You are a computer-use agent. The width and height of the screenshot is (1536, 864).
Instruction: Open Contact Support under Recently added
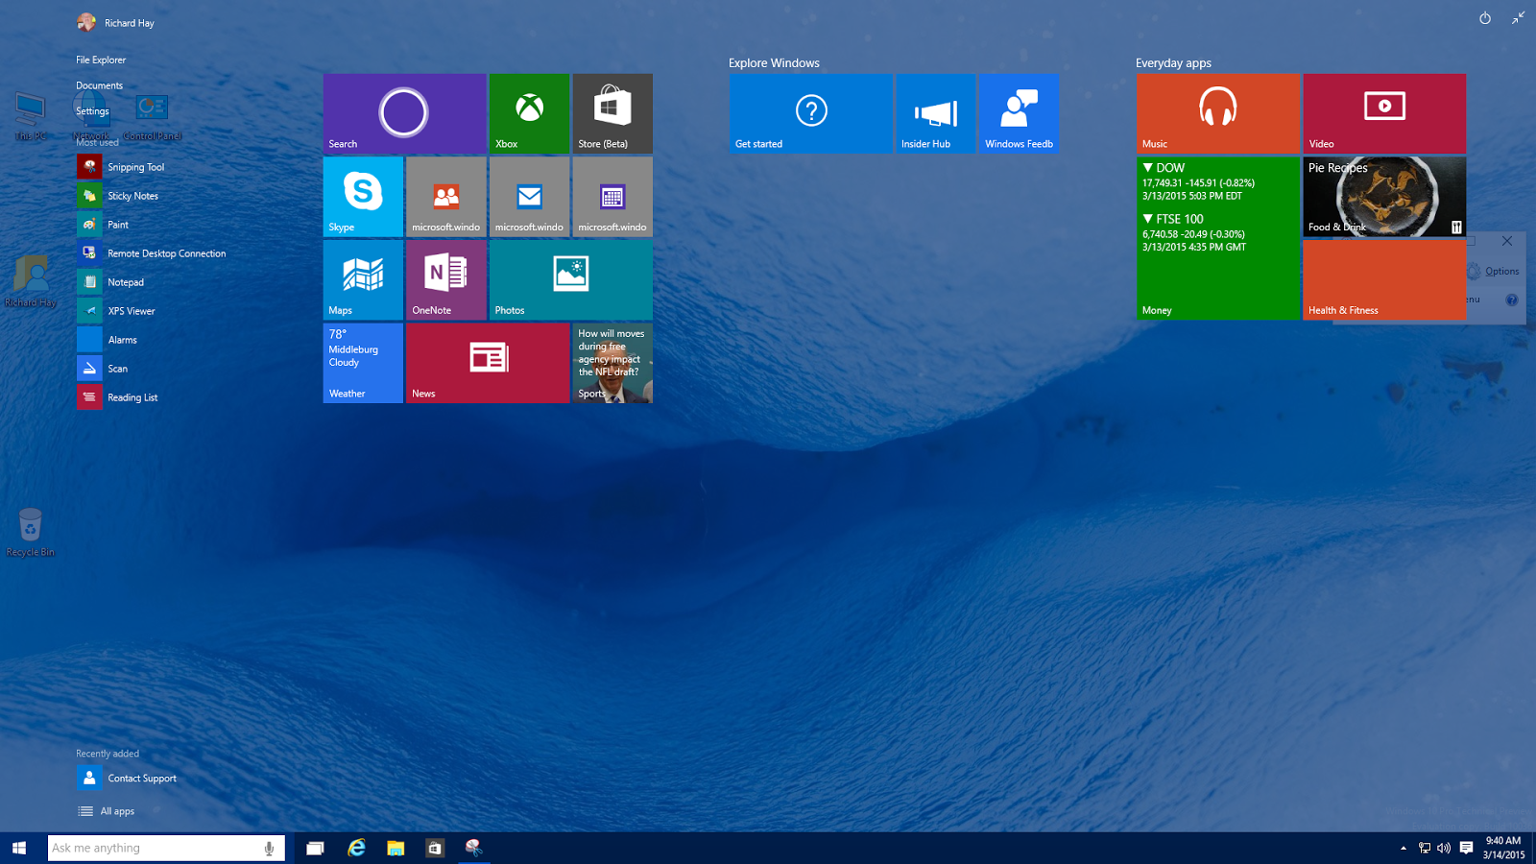tap(127, 779)
